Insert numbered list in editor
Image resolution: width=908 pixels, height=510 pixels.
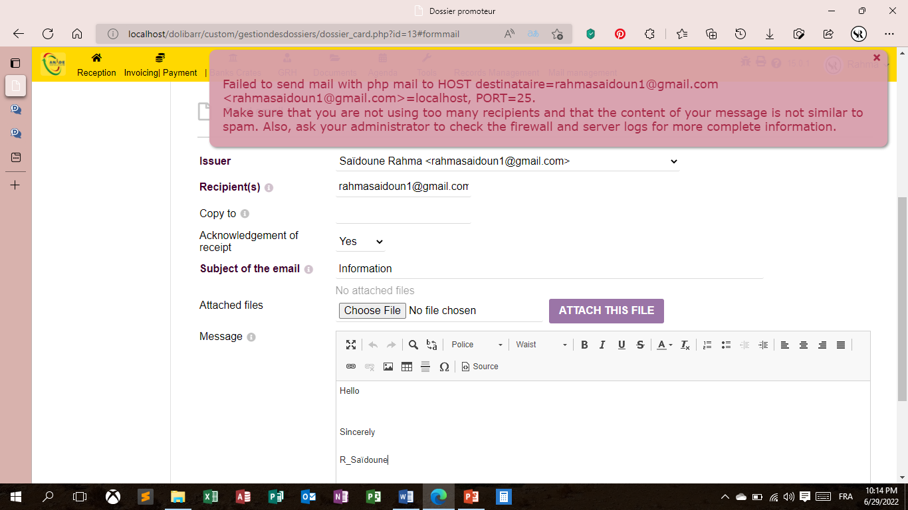707,345
